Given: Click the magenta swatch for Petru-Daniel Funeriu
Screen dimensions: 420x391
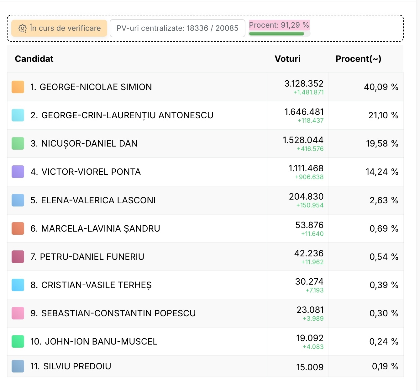Looking at the screenshot, I should pyautogui.click(x=18, y=257).
